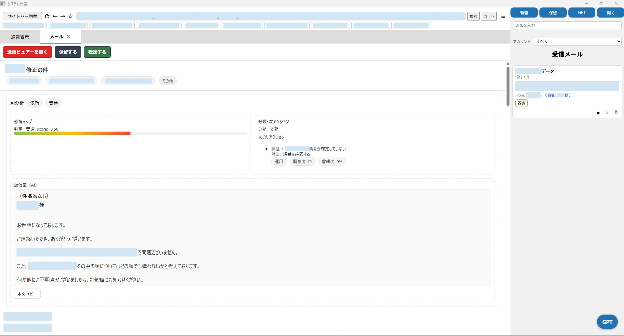
Task: Bookmark page with the star icon
Action: (x=71, y=16)
